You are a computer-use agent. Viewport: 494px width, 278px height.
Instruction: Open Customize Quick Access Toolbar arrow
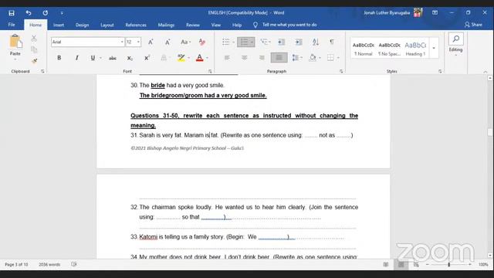tap(62, 13)
